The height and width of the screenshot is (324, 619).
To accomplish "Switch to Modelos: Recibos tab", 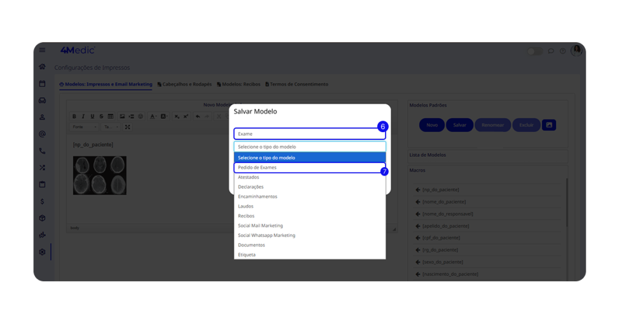I will coord(238,84).
